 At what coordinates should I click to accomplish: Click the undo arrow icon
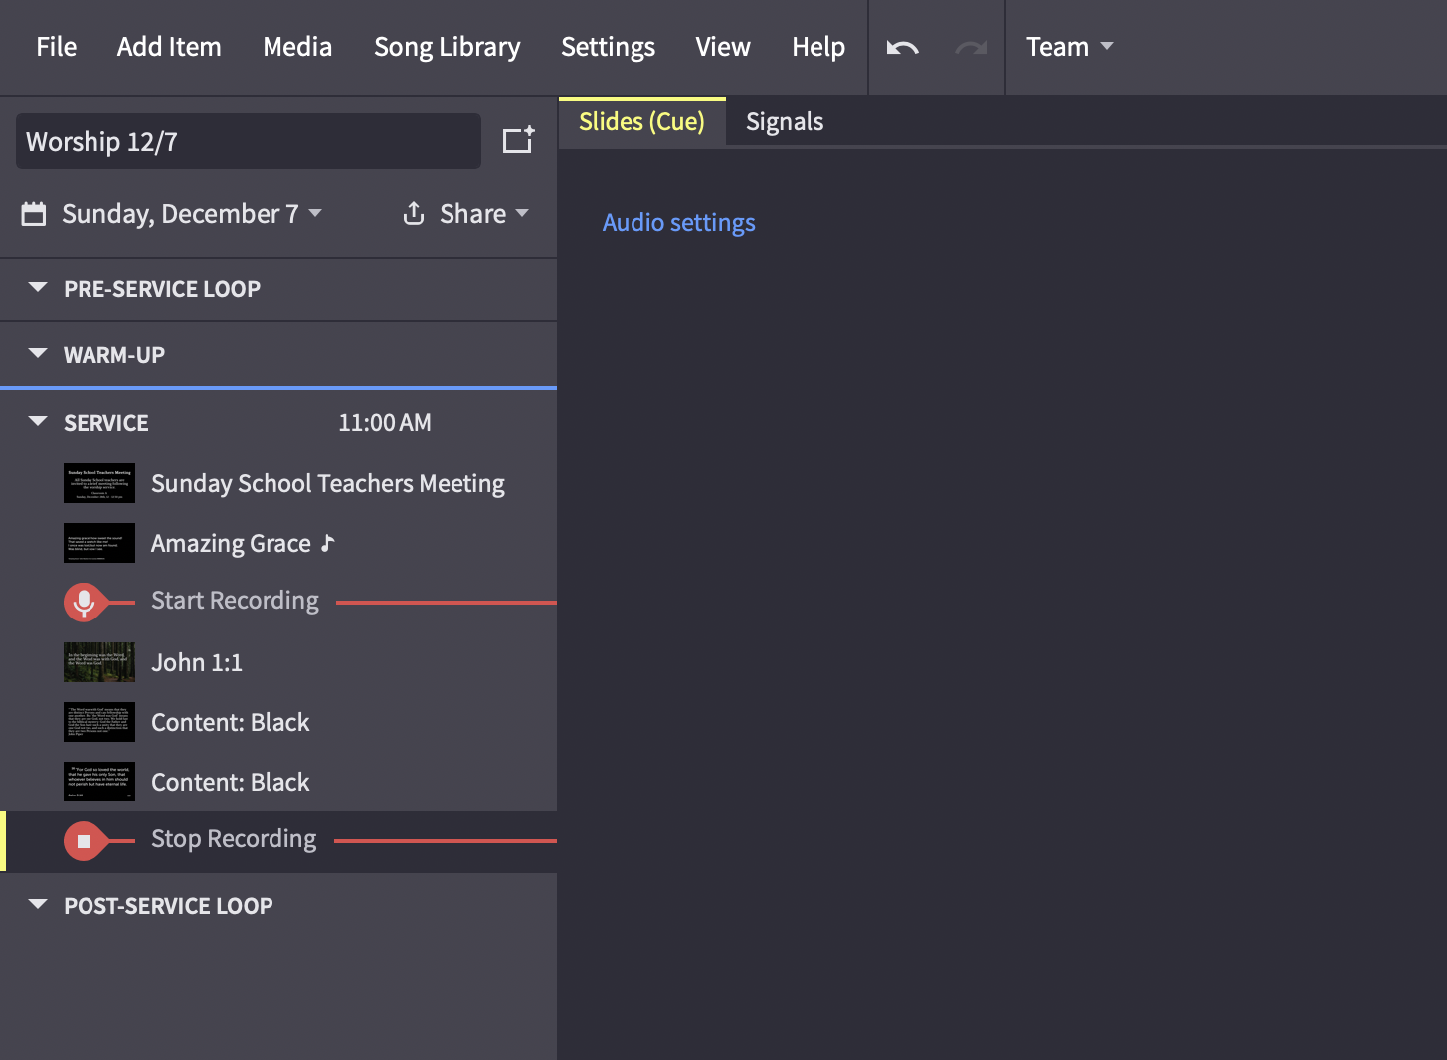tap(902, 48)
